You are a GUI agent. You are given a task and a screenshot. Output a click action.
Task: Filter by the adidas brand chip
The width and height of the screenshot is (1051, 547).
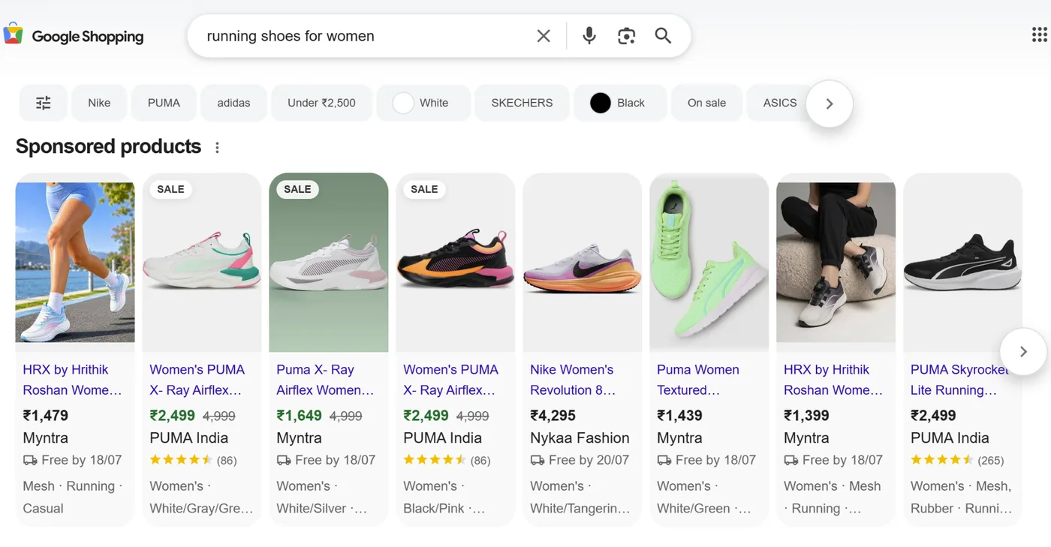coord(233,103)
